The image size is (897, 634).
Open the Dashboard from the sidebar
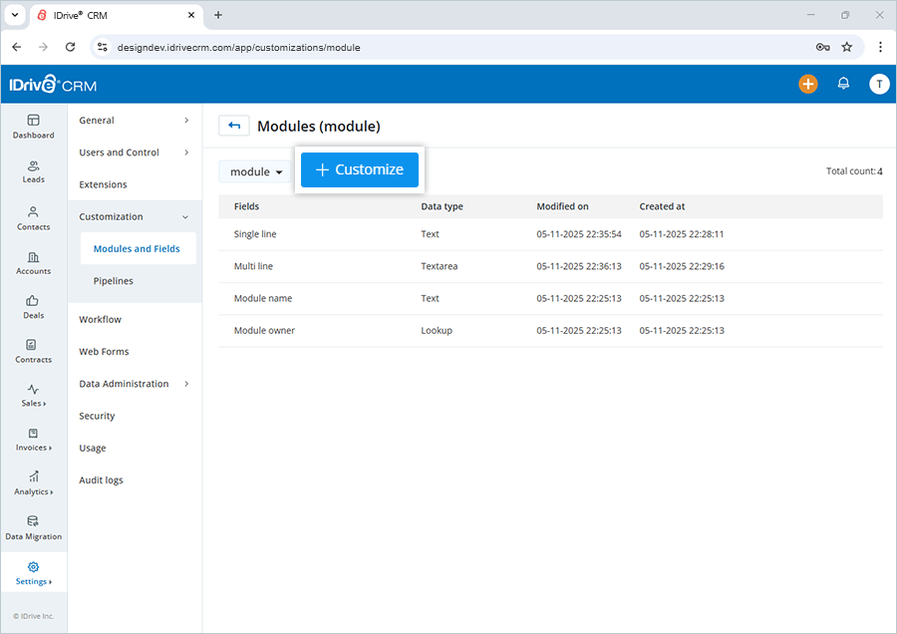(x=33, y=127)
